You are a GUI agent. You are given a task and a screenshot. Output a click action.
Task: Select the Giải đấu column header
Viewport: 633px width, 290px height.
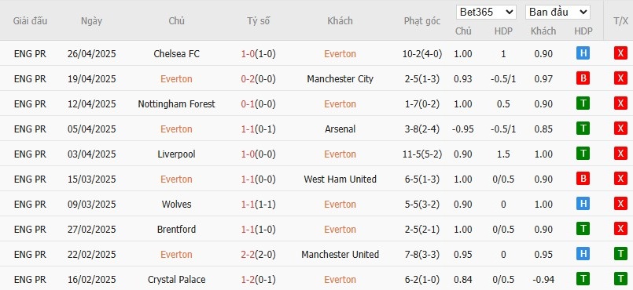pyautogui.click(x=31, y=21)
